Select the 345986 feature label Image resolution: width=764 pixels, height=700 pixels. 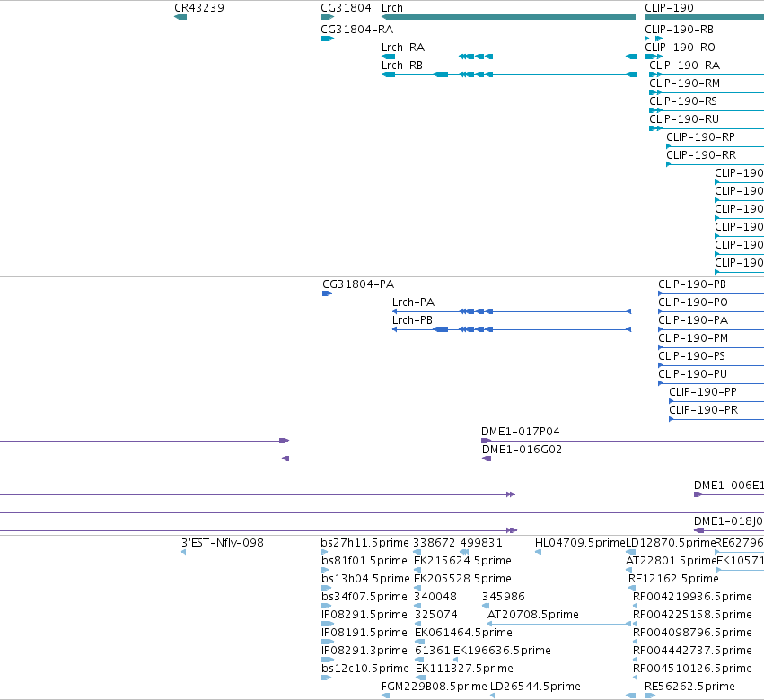pos(504,597)
